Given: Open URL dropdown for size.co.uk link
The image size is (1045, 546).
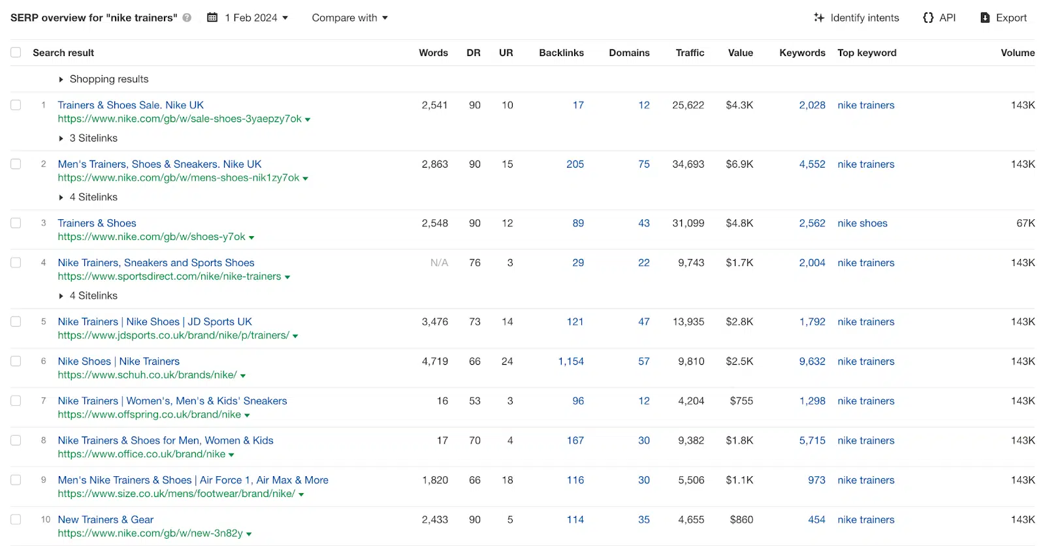Looking at the screenshot, I should (x=301, y=495).
